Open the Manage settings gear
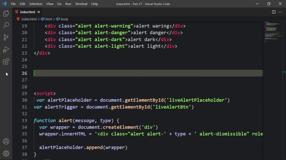The image size is (286, 160). click(x=6, y=153)
